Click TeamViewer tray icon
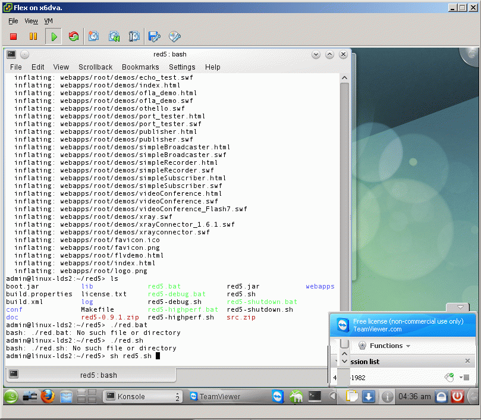Viewport: 481px width, 420px height. (278, 396)
